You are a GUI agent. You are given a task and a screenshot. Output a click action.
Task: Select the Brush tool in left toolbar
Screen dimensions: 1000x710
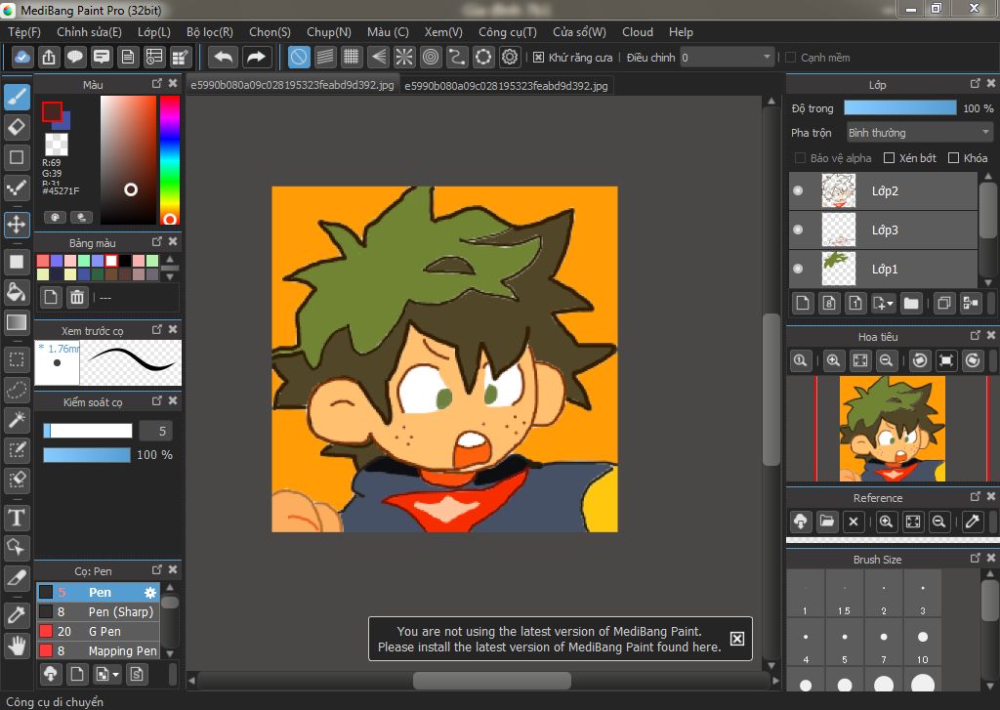(18, 97)
